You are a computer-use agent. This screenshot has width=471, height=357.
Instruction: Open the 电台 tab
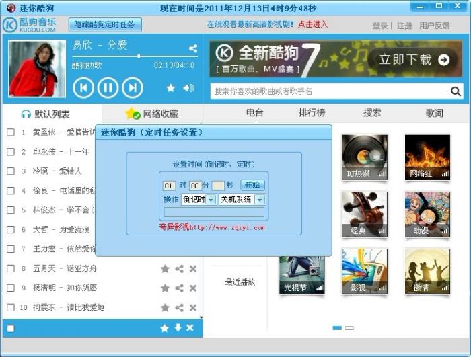pos(255,112)
